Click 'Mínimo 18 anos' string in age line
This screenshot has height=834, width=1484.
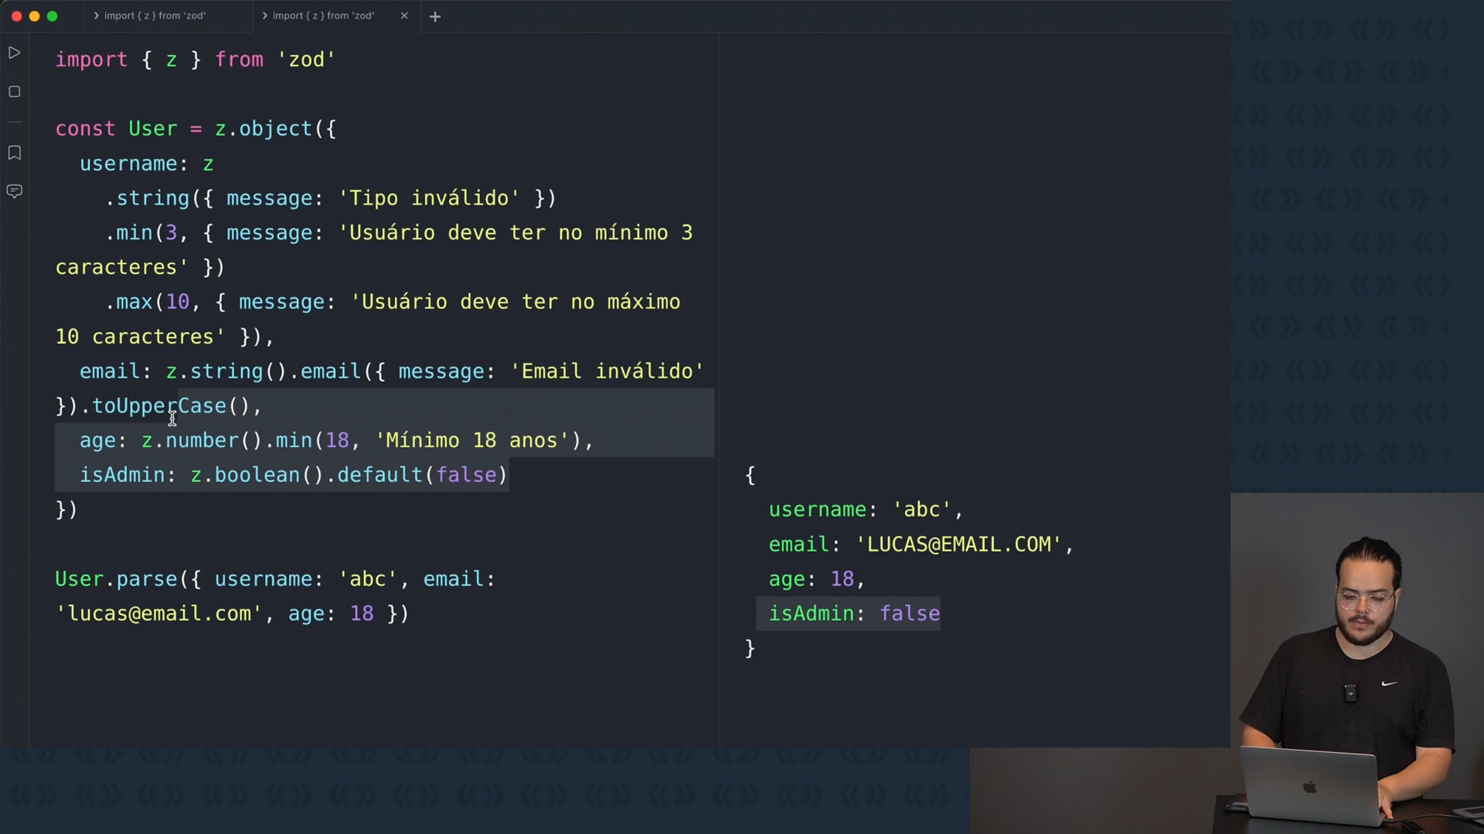click(471, 441)
